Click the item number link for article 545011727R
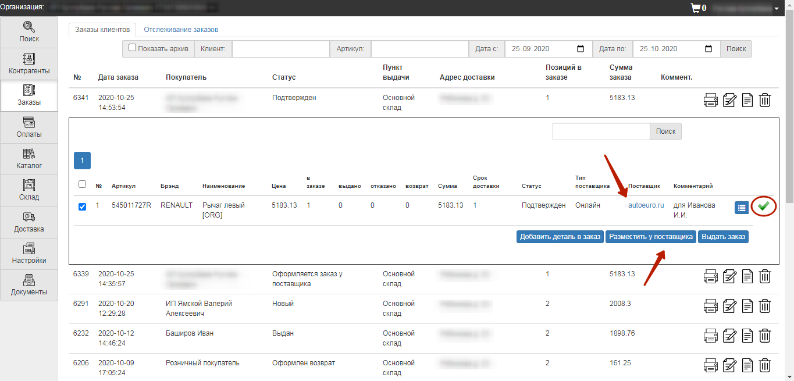This screenshot has width=794, height=381. coord(97,205)
